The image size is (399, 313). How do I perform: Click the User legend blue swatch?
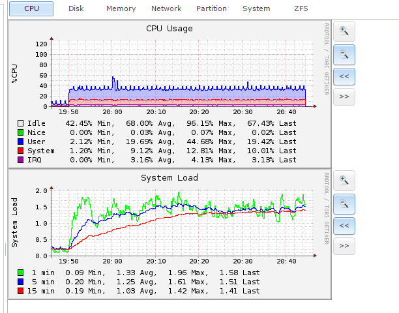click(x=21, y=142)
